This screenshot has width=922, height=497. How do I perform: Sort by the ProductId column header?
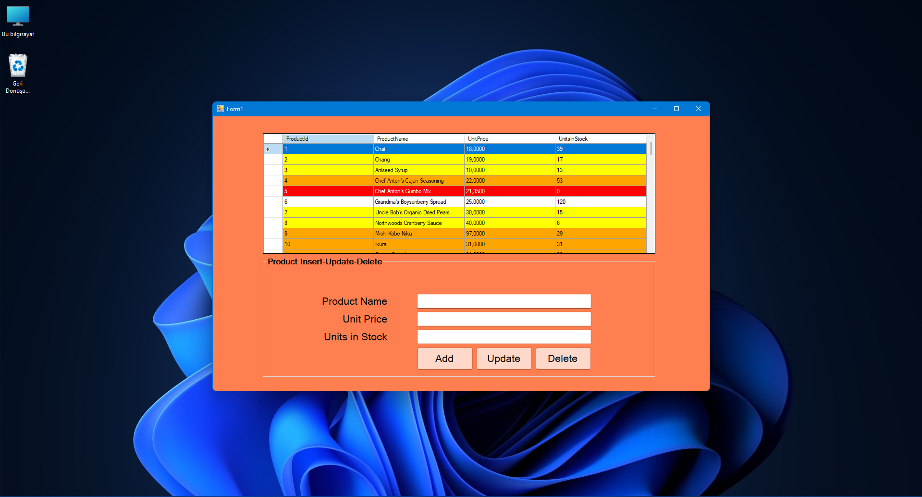(328, 139)
